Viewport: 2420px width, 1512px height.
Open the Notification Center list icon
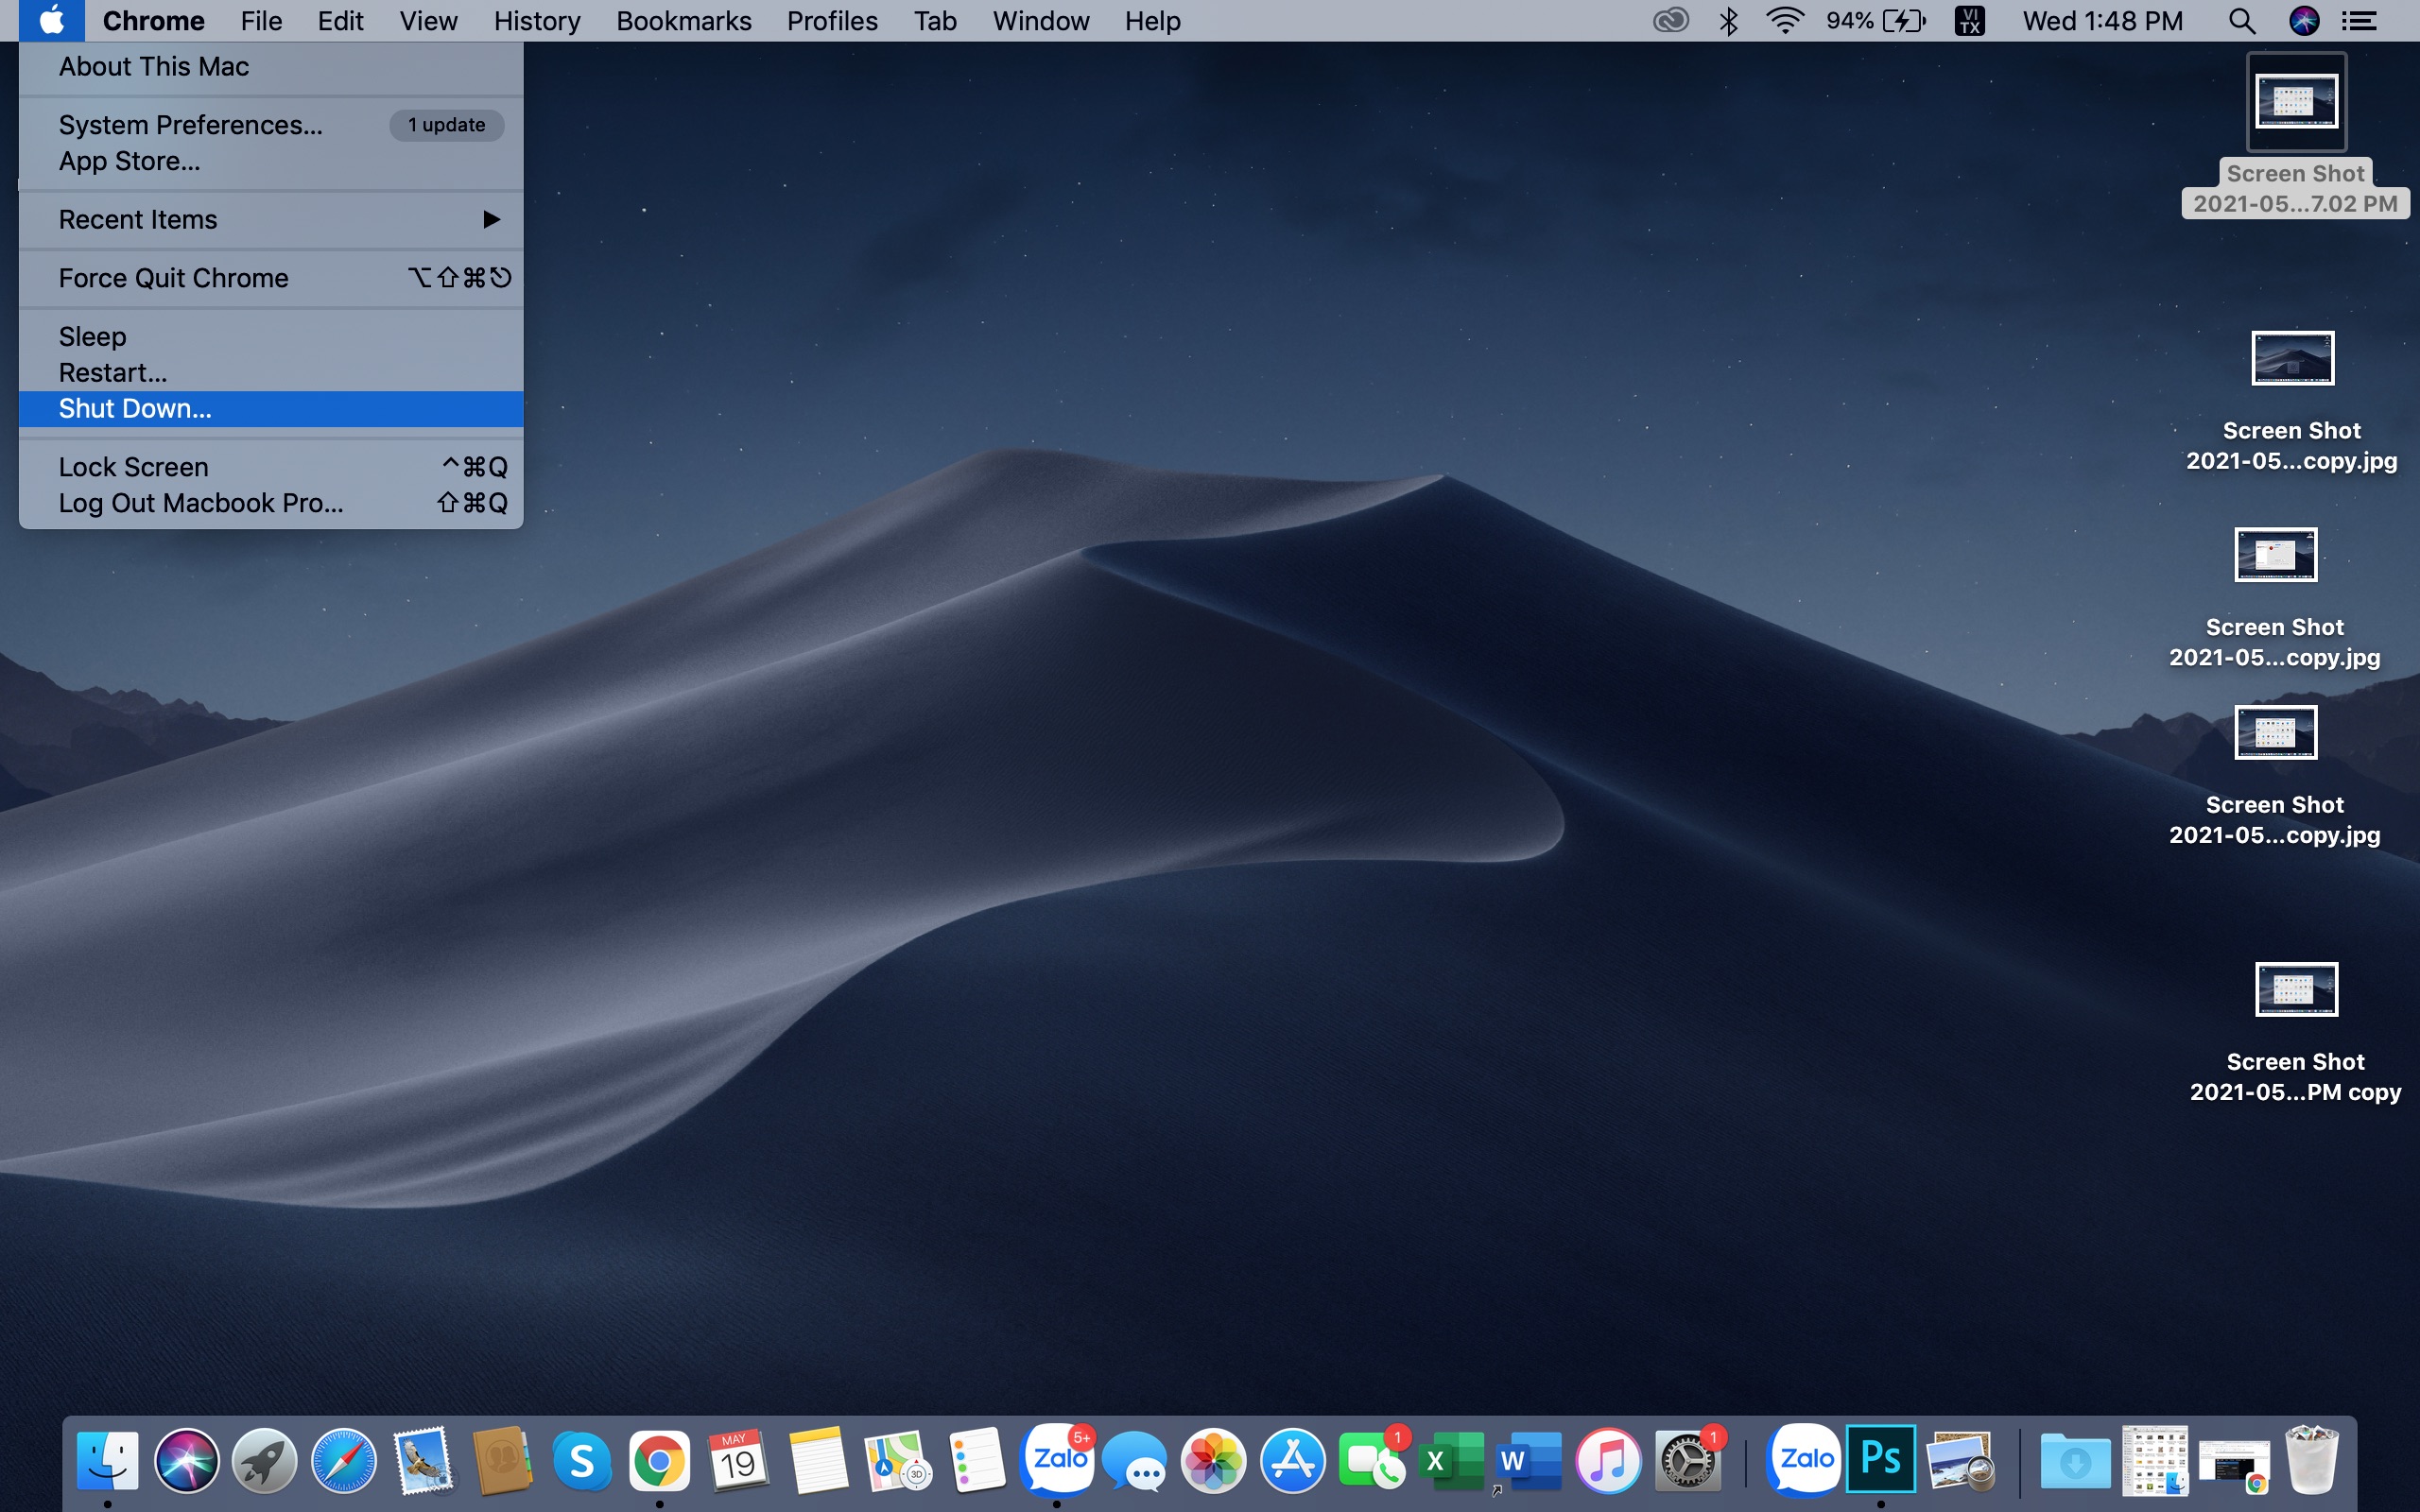tap(2360, 21)
